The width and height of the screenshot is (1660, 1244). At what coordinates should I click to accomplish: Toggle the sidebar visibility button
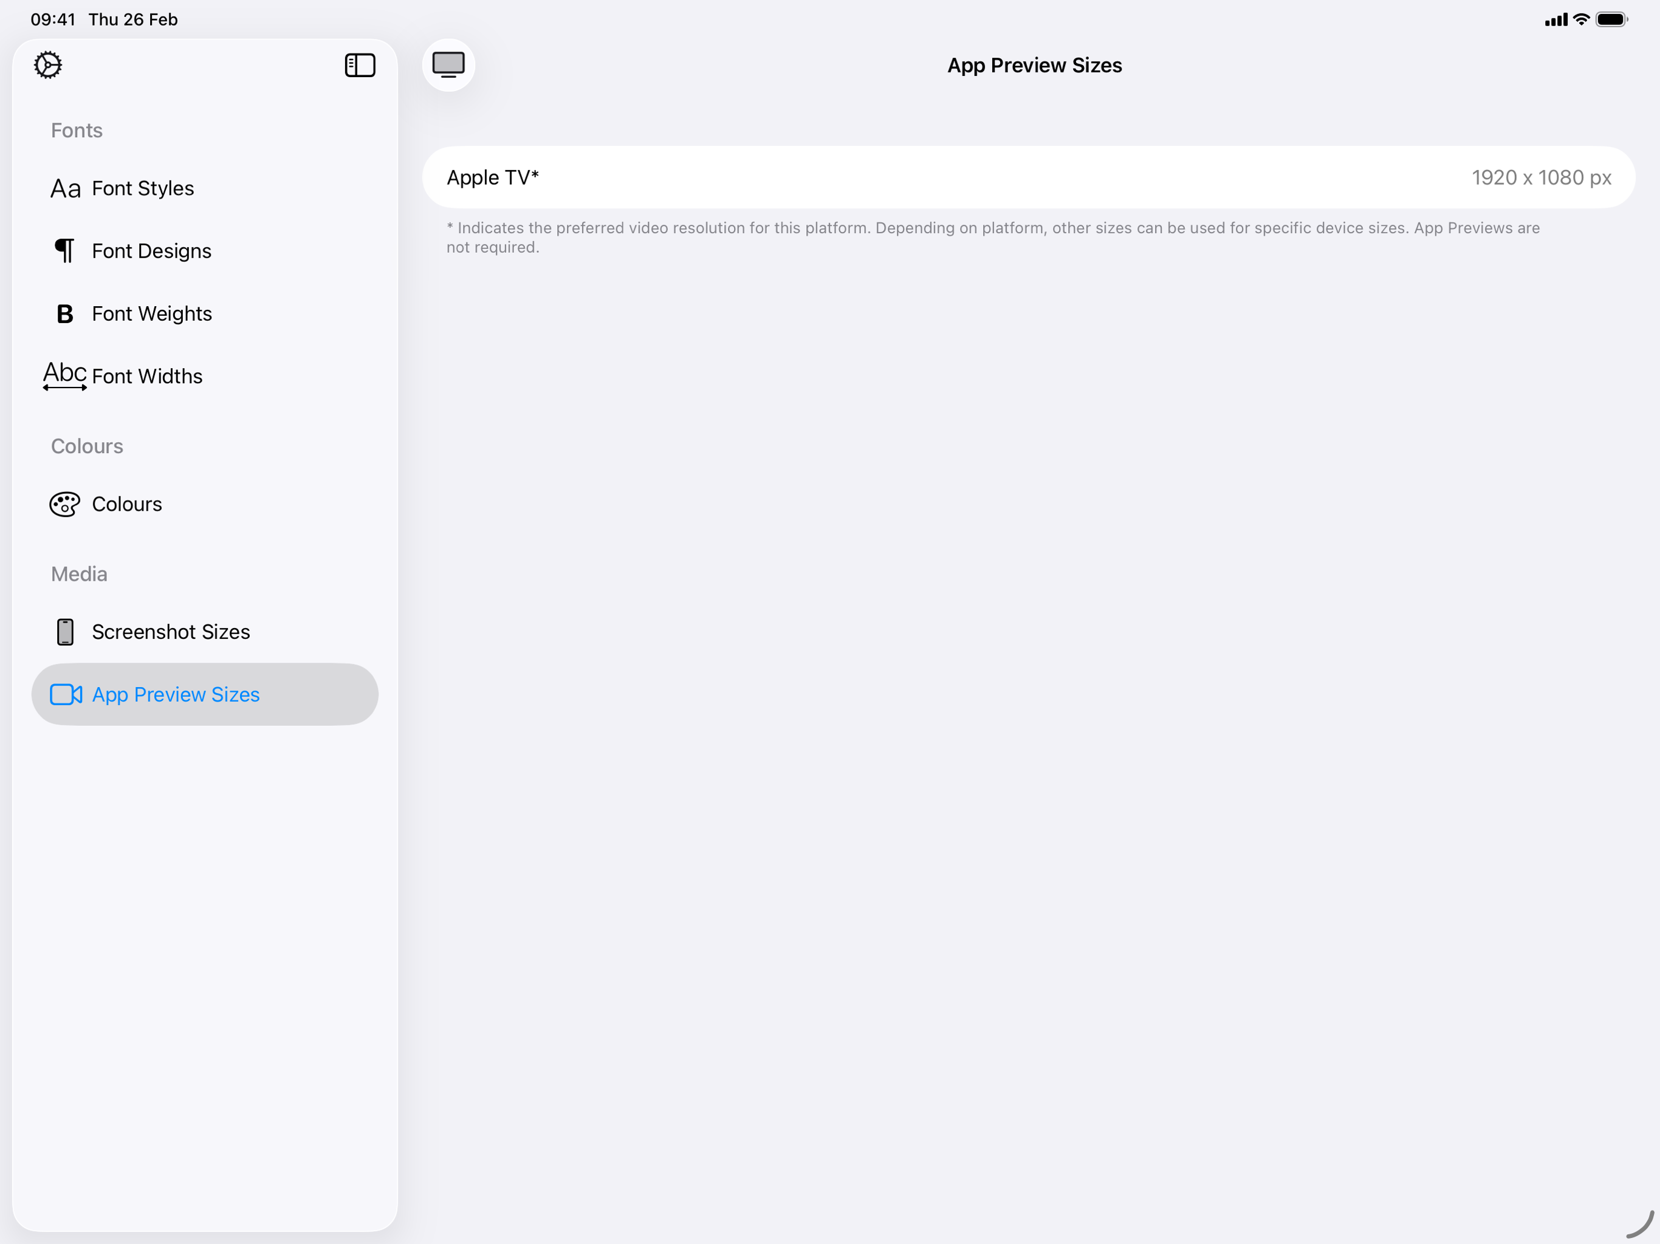(360, 65)
